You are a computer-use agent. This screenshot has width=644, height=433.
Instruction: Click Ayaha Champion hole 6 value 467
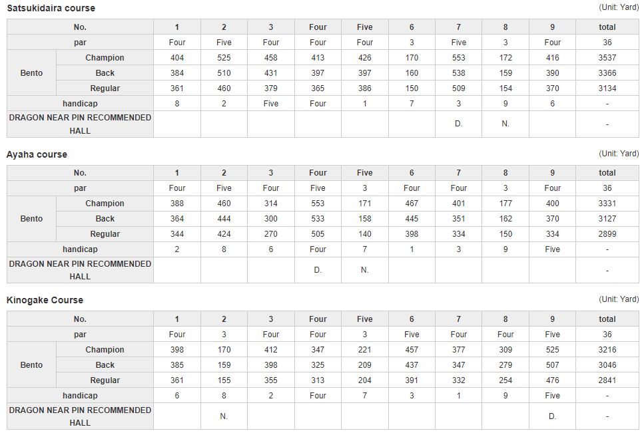(x=412, y=204)
